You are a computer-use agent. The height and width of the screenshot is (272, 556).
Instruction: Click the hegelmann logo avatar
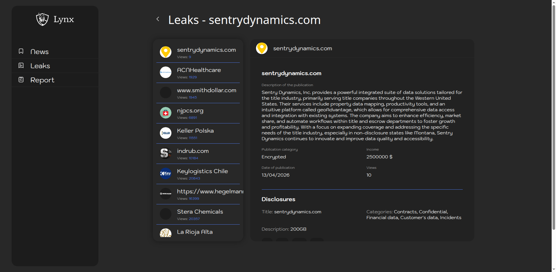(x=166, y=194)
